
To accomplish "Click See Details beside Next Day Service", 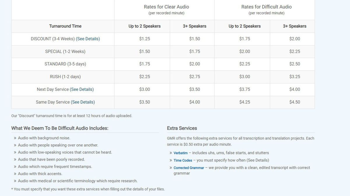I will [82, 89].
